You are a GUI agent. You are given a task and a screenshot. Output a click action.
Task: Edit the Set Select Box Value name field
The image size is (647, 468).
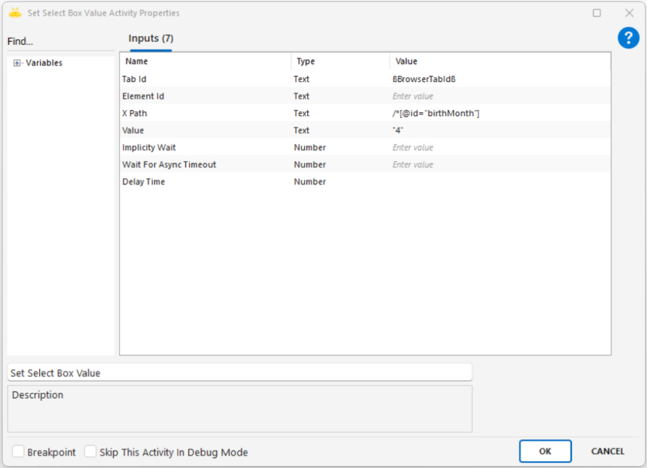(239, 373)
